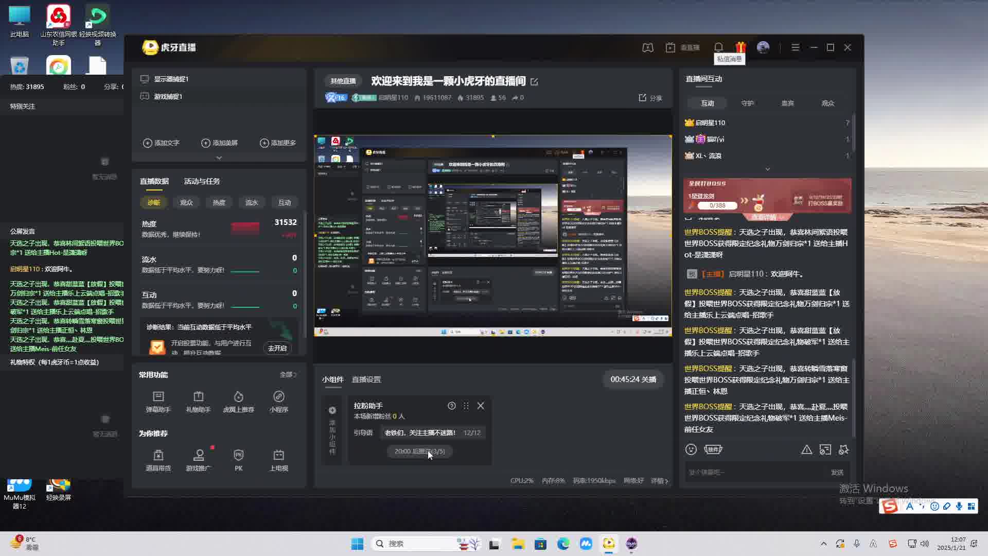
Task: Open the 礼物助手 tool
Action: point(198,402)
